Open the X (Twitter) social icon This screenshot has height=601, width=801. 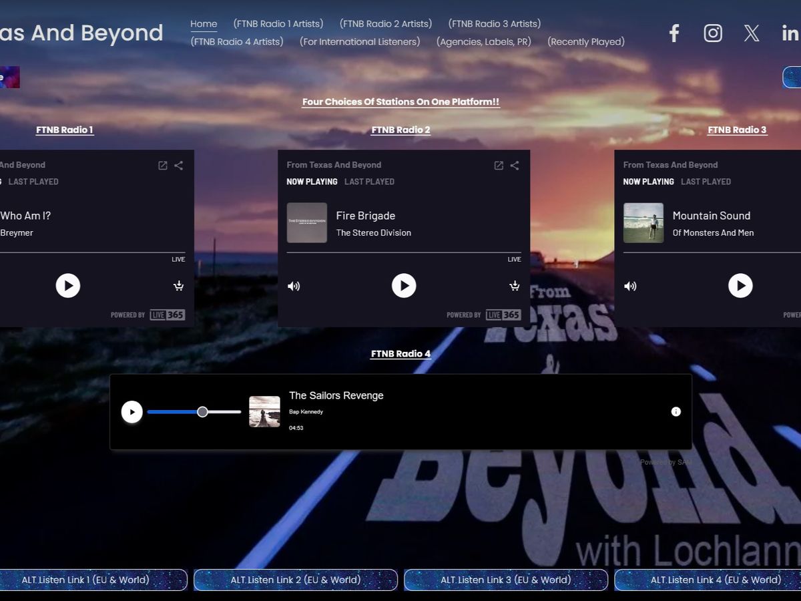point(752,33)
